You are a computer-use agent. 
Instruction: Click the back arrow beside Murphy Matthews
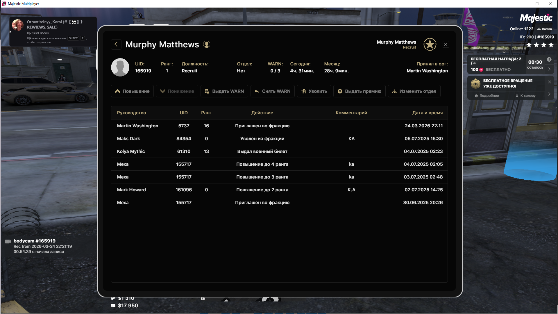pyautogui.click(x=116, y=44)
